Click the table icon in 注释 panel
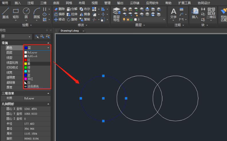Viewport: 227px width, 141px height. [181, 9]
